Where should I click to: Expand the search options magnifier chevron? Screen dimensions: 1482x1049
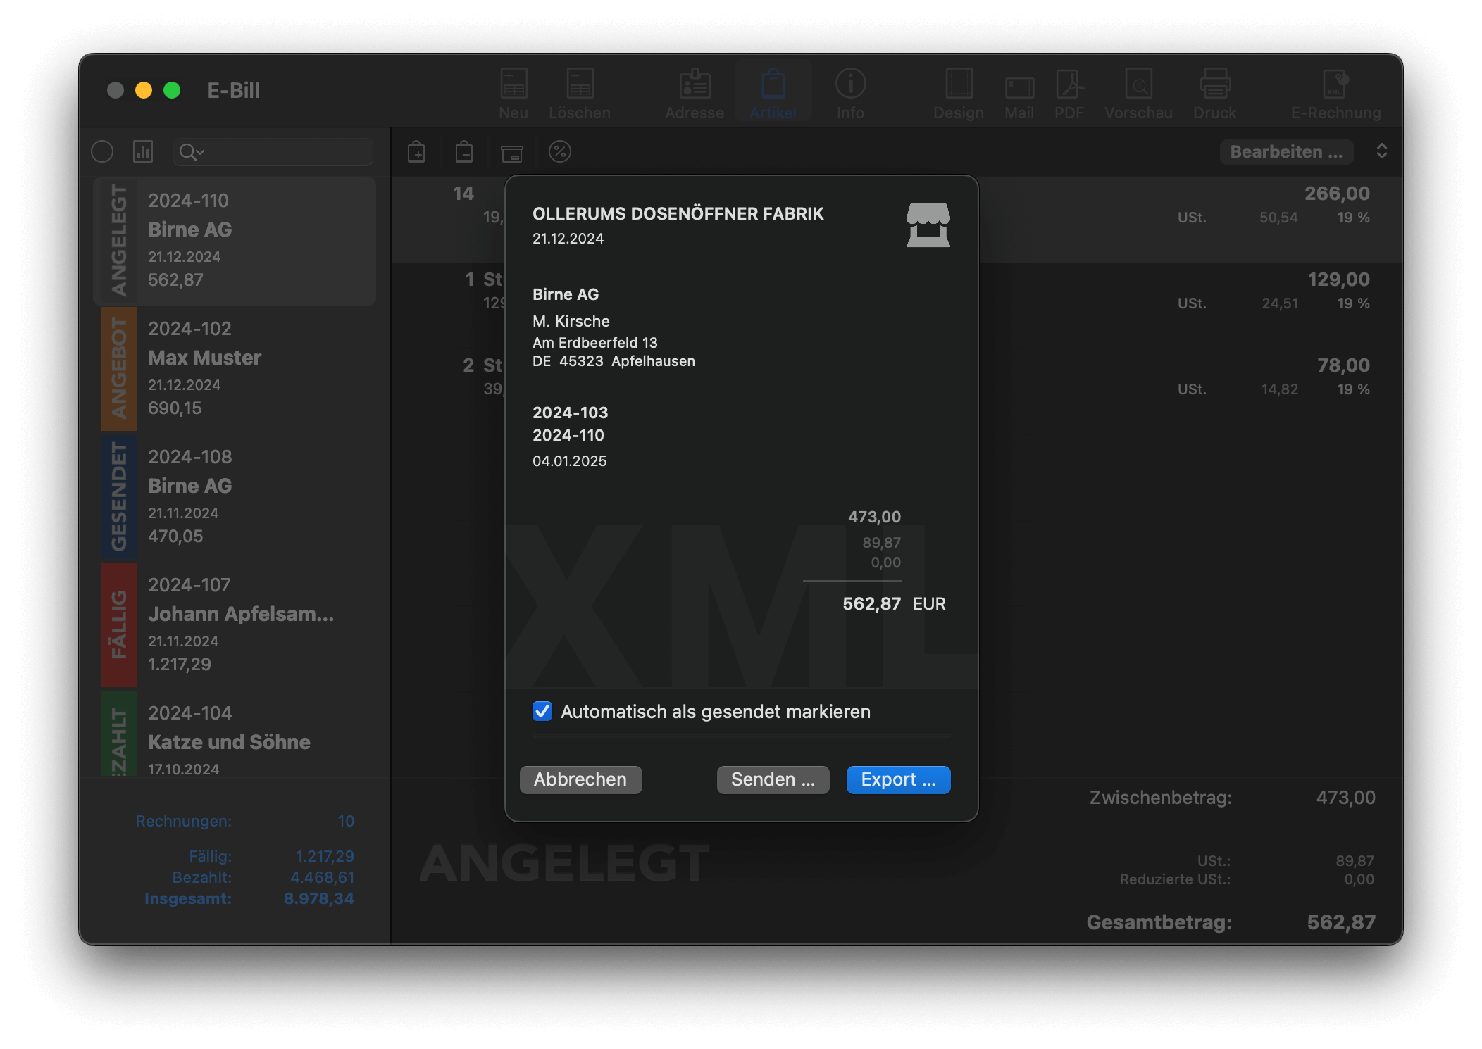[191, 152]
